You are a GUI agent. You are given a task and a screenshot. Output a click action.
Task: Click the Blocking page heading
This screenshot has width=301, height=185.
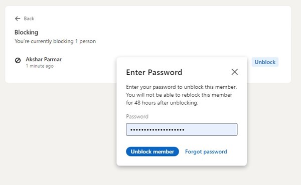[x=26, y=32]
